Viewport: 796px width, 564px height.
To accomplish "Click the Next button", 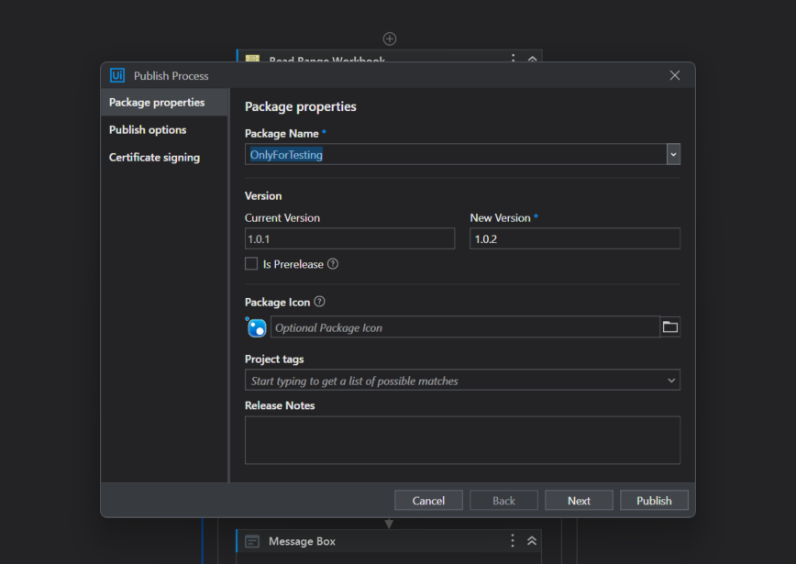I will (x=579, y=501).
